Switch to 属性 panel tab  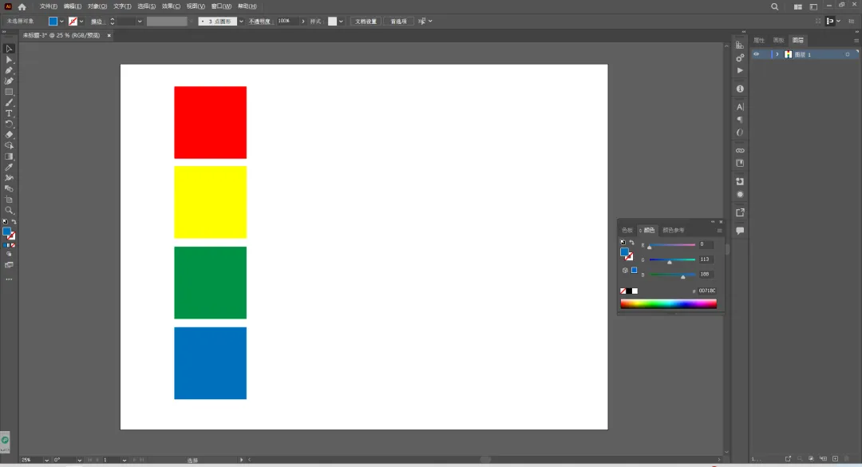[759, 40]
